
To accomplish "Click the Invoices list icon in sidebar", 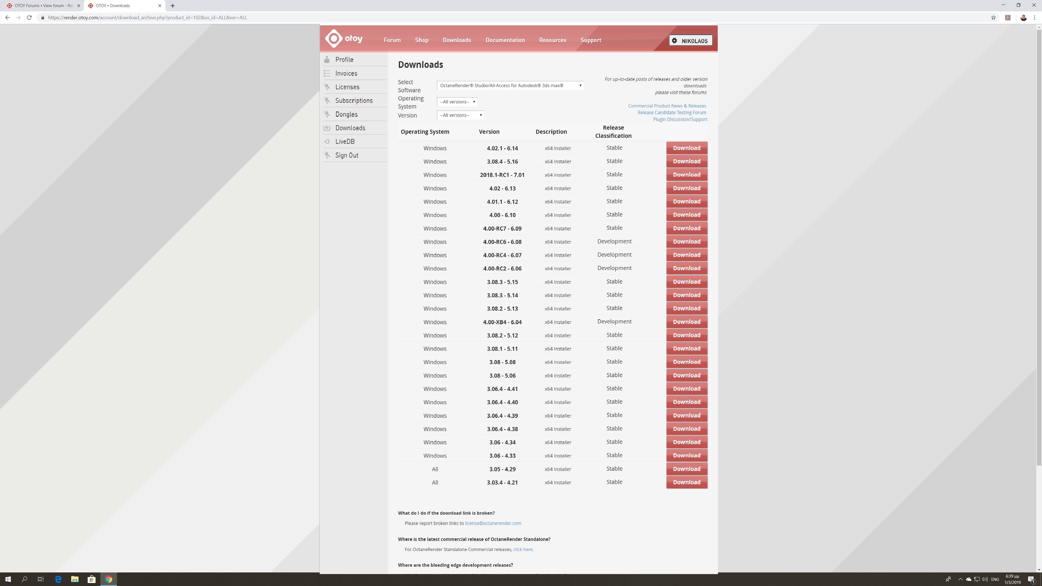I will pos(327,73).
